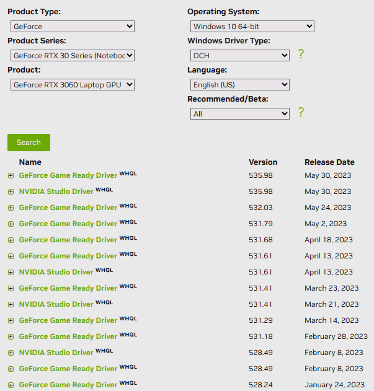Open the Product dropdown showing RTX 3060 Laptop GPU
Viewport: 374px width, 391px height.
[x=73, y=84]
